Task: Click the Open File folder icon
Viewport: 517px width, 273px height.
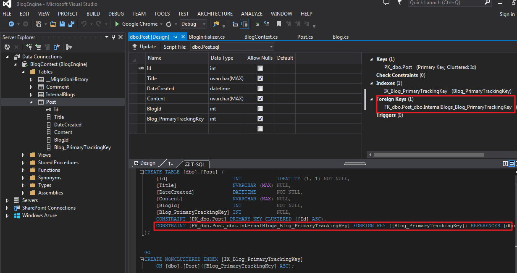Action: click(52, 24)
